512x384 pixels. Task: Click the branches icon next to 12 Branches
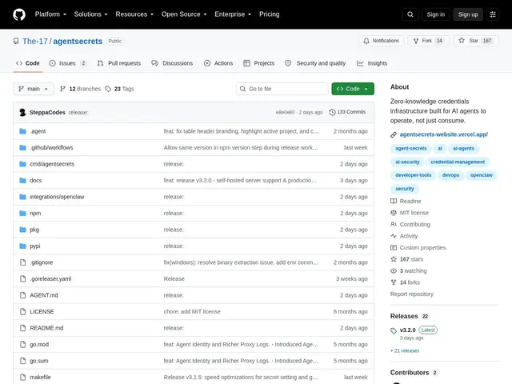pyautogui.click(x=62, y=89)
